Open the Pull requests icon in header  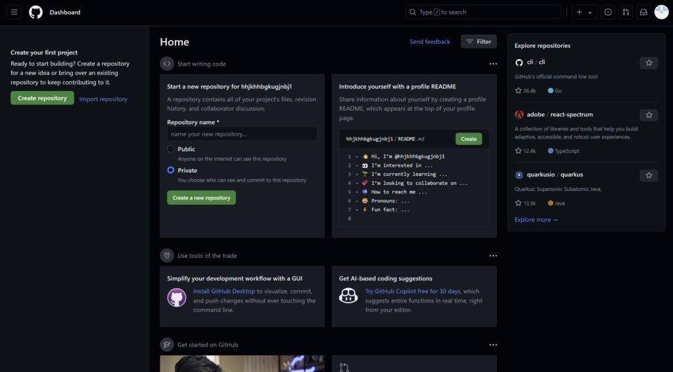coord(626,12)
